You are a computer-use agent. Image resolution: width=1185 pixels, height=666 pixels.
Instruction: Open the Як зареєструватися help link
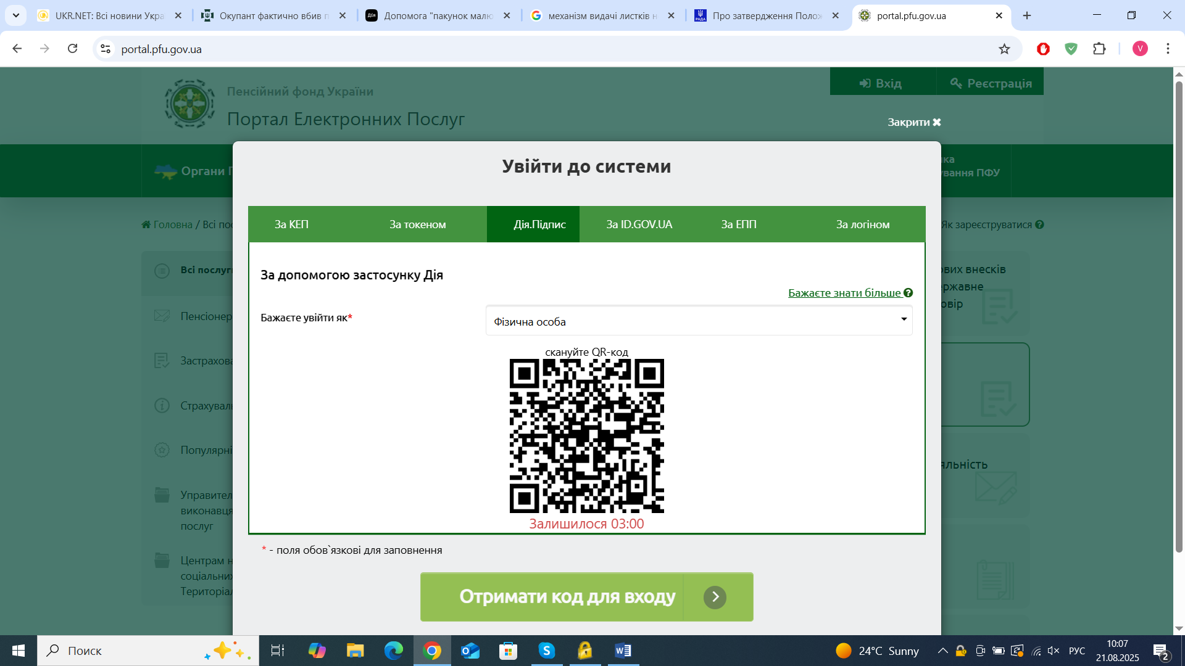[x=992, y=224]
